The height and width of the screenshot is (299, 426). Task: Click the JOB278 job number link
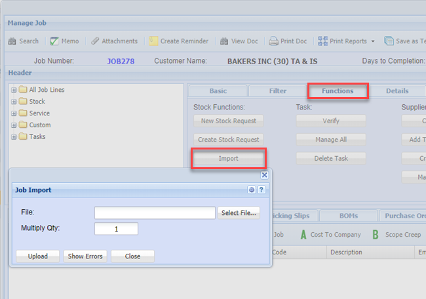(x=120, y=61)
